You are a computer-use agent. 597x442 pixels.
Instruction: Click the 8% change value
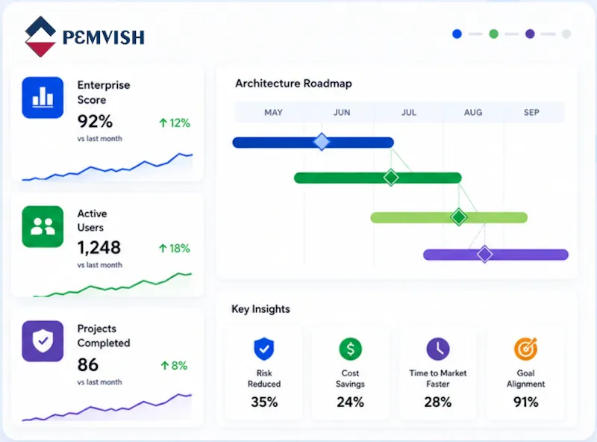point(179,366)
